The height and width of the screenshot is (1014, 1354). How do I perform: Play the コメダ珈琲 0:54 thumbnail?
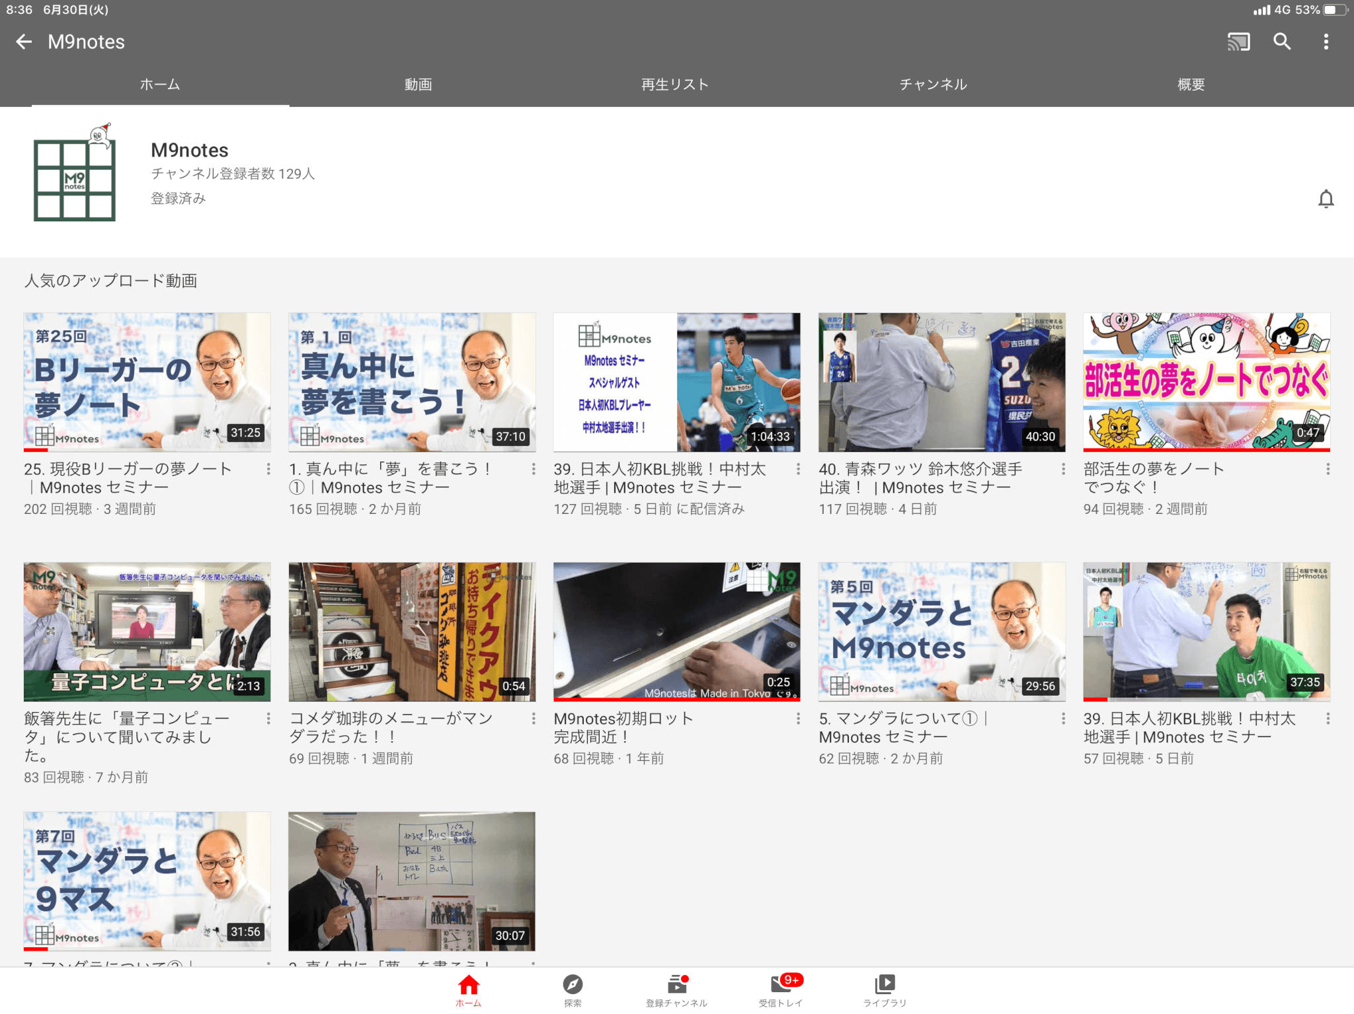pos(412,632)
